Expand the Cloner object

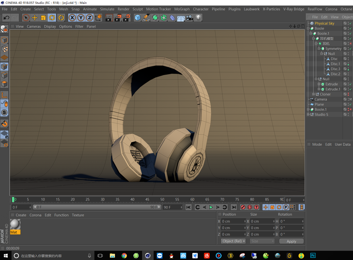click(x=313, y=94)
